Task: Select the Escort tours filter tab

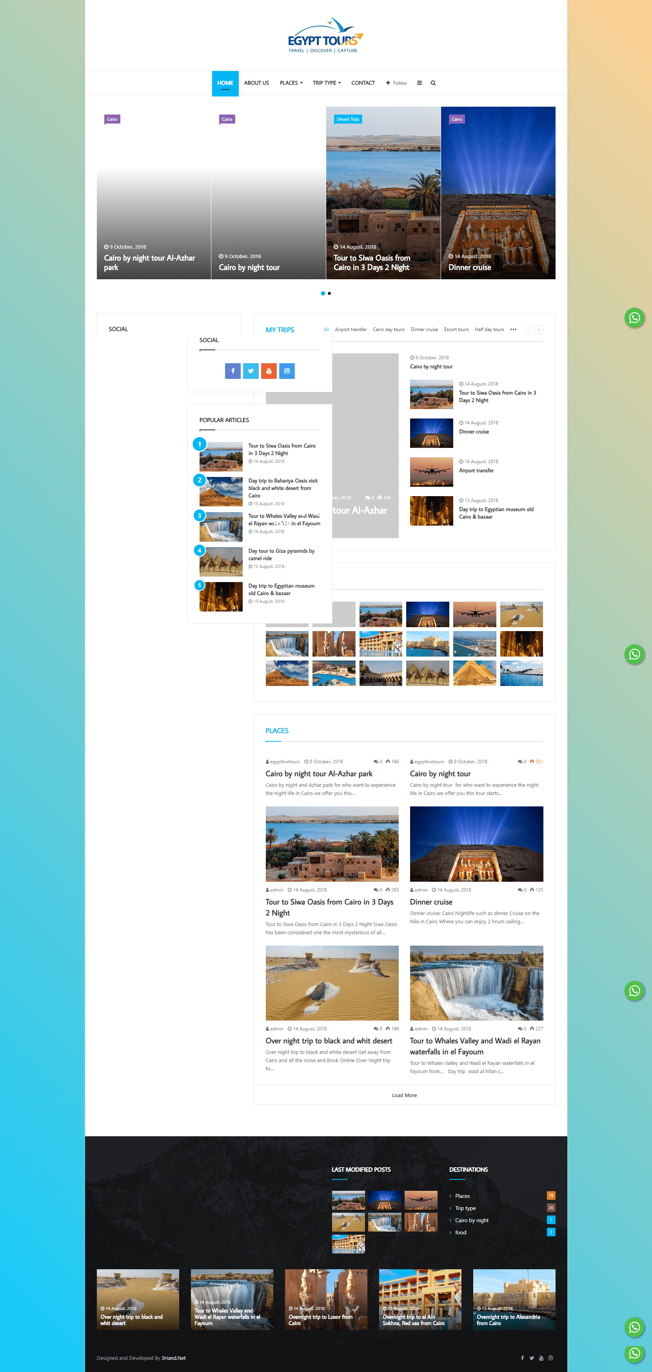Action: 457,330
